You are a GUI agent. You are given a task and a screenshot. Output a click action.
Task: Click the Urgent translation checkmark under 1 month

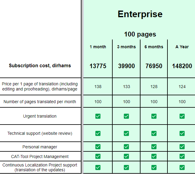pos(98,116)
